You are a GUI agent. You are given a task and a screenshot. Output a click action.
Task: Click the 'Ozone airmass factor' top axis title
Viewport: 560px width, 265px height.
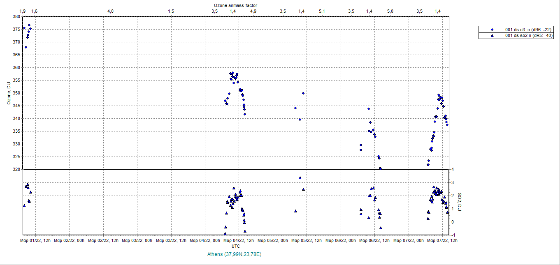click(x=236, y=5)
